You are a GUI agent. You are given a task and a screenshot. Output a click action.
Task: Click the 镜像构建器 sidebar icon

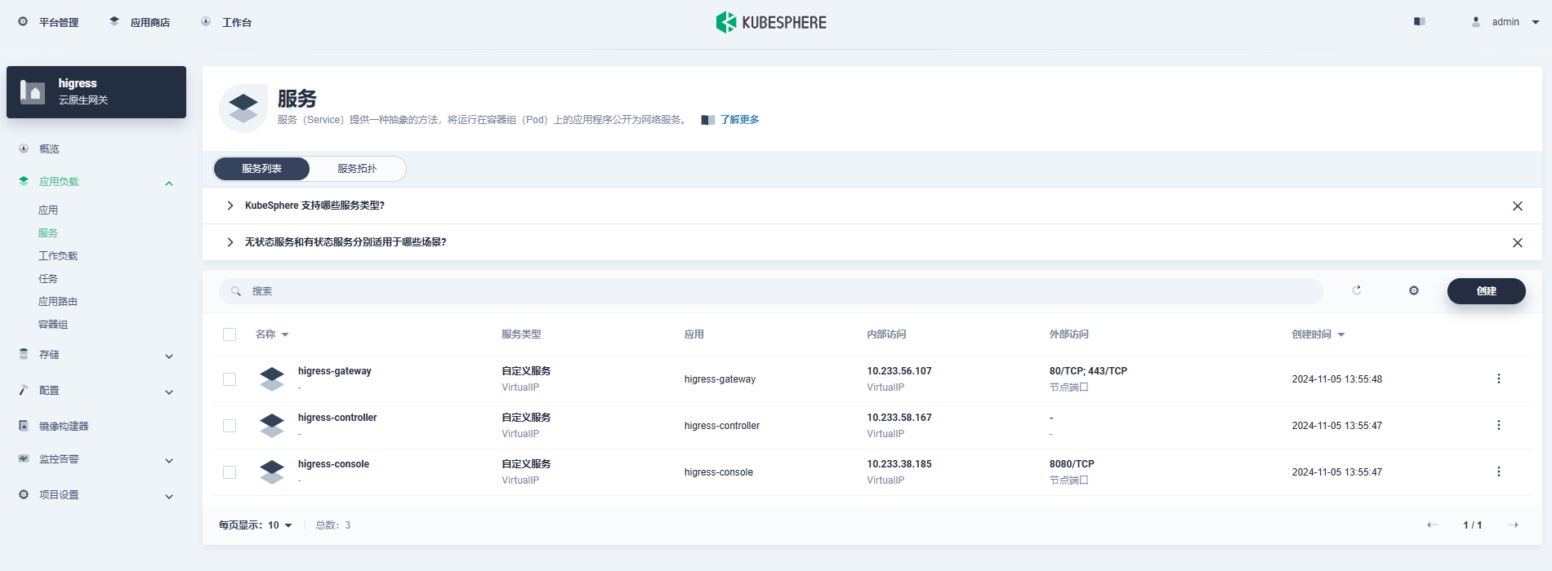click(x=24, y=426)
